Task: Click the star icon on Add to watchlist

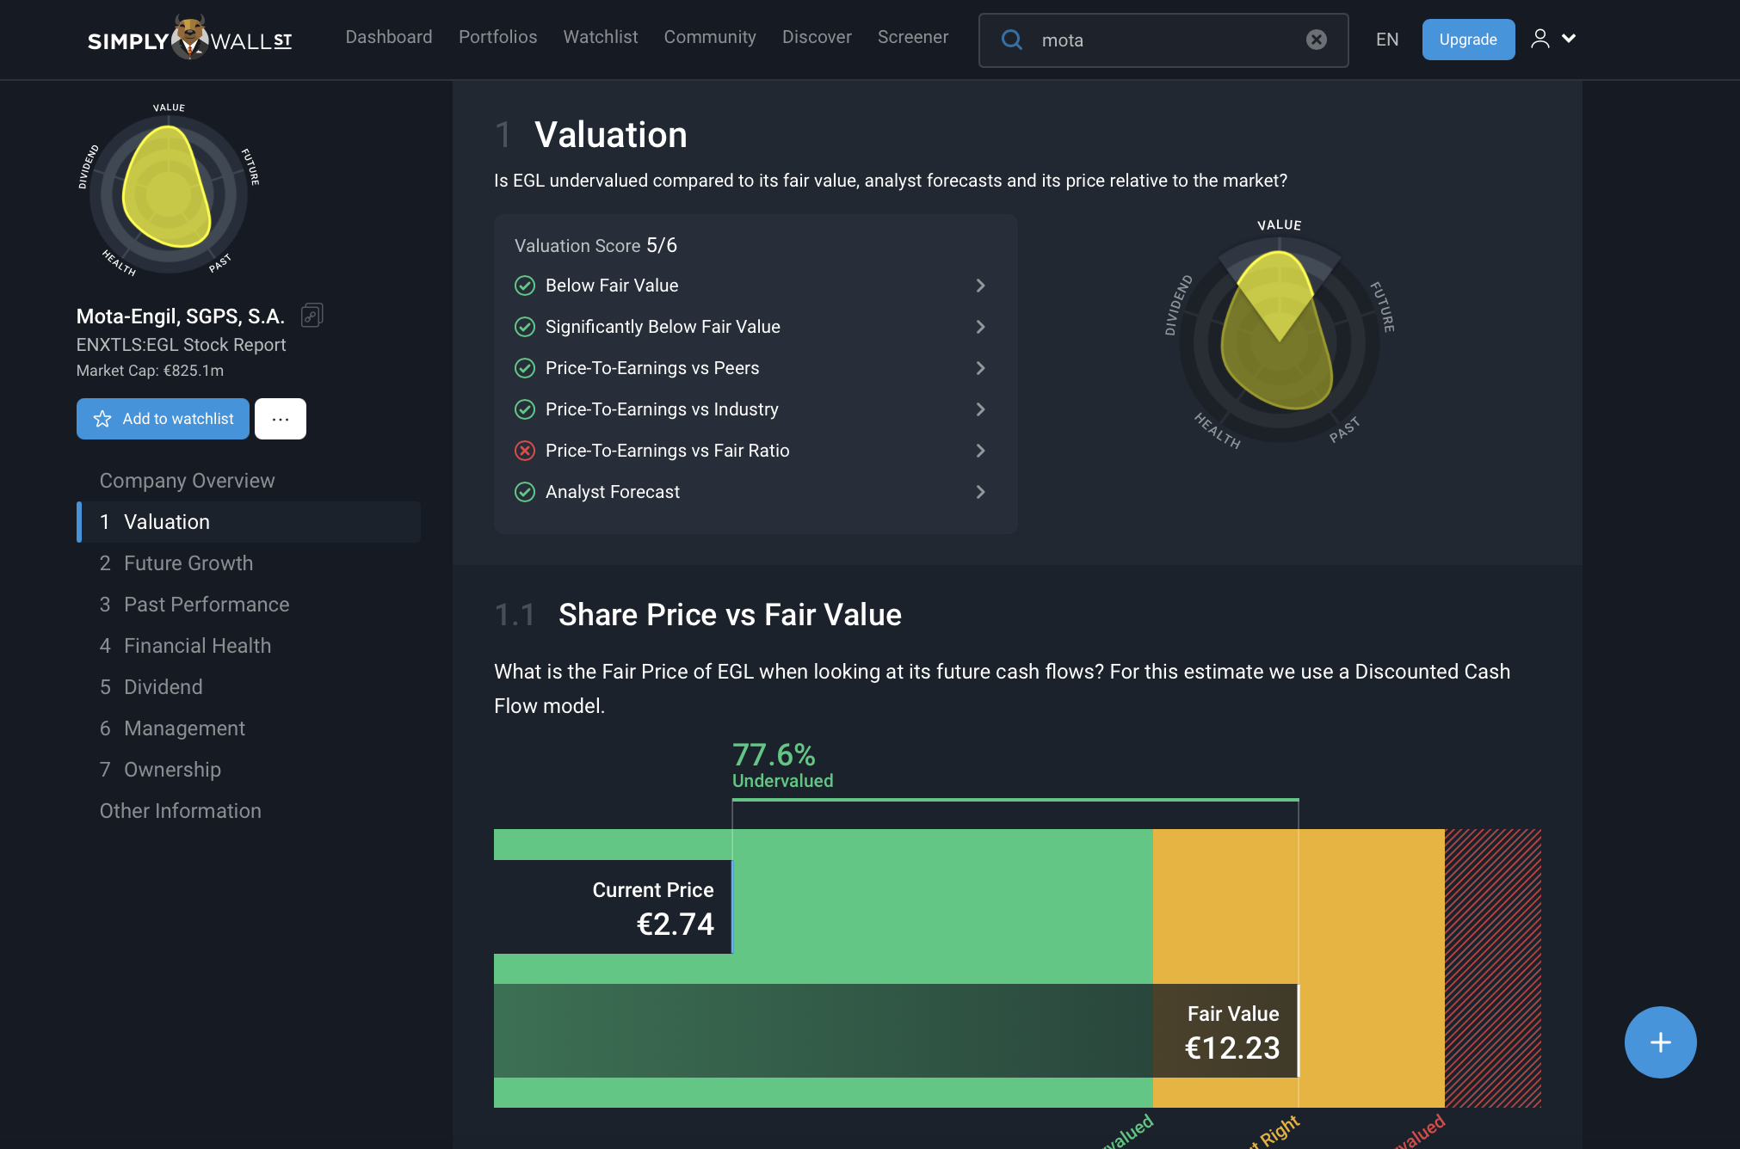Action: pyautogui.click(x=102, y=419)
